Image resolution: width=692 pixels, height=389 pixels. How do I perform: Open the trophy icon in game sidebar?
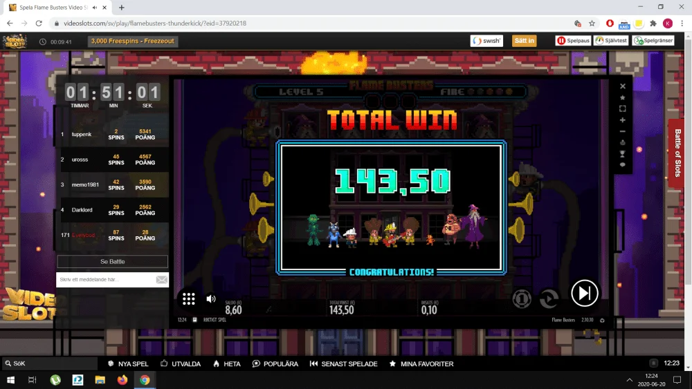[622, 154]
